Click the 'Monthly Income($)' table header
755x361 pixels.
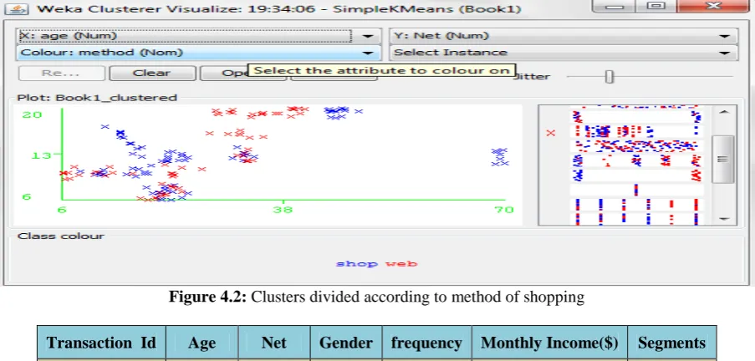point(549,343)
